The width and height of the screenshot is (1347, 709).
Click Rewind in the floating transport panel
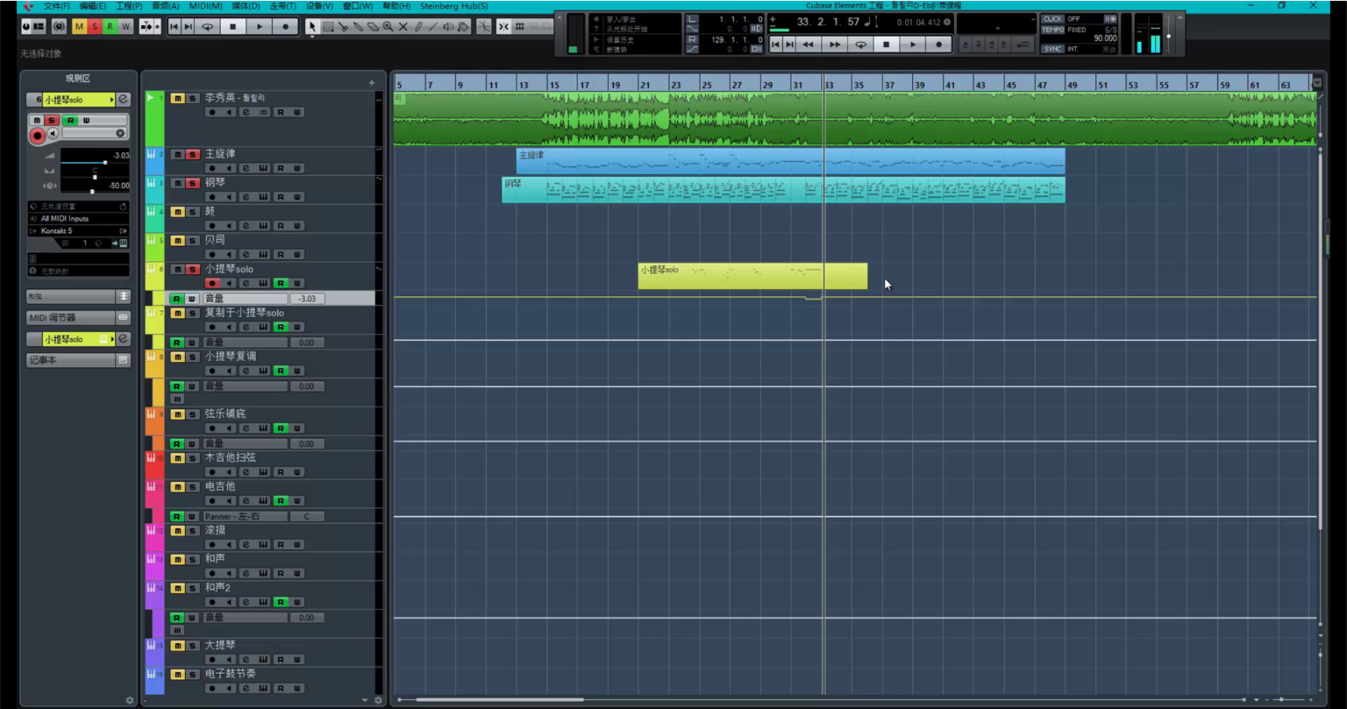(x=808, y=44)
